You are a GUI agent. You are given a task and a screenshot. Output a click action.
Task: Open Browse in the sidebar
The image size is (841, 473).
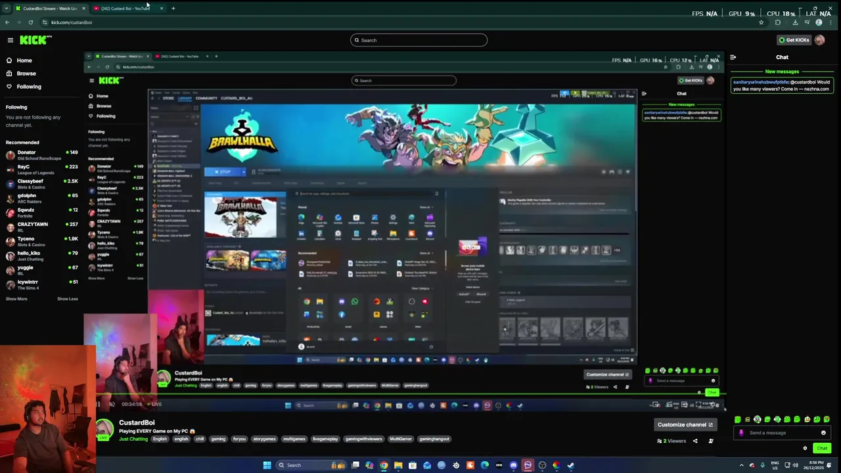(x=26, y=74)
